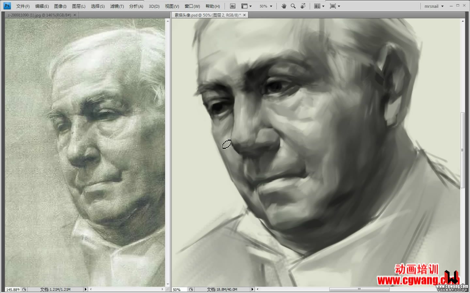Expand status info arrow for 1.21M document
This screenshot has height=293, width=470.
point(86,289)
